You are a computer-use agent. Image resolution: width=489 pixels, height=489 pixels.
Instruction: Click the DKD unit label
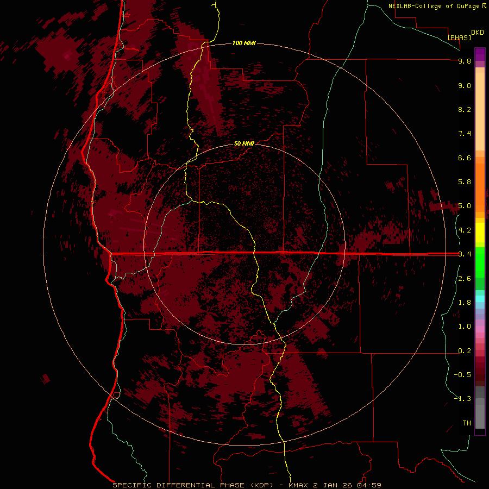[478, 33]
